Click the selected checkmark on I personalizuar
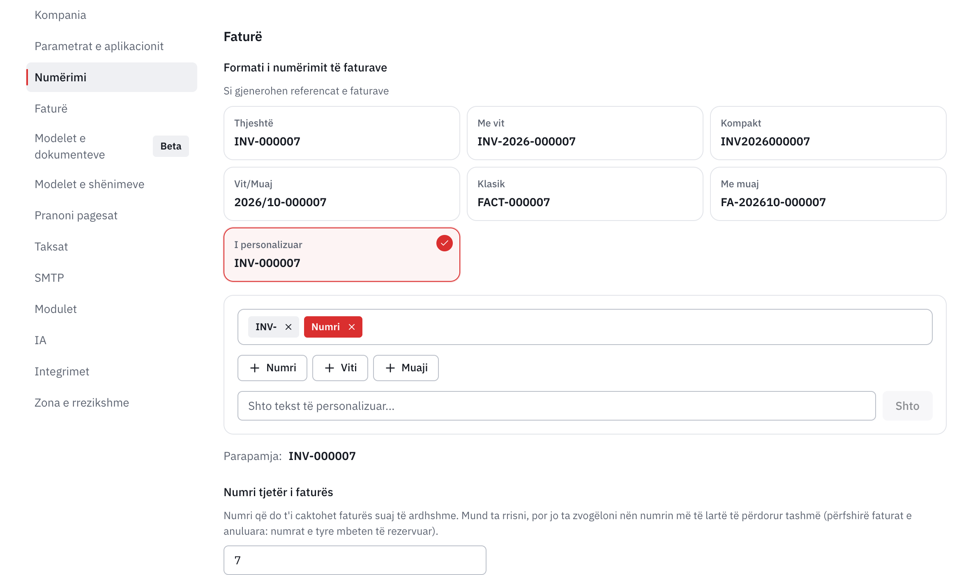 click(444, 243)
